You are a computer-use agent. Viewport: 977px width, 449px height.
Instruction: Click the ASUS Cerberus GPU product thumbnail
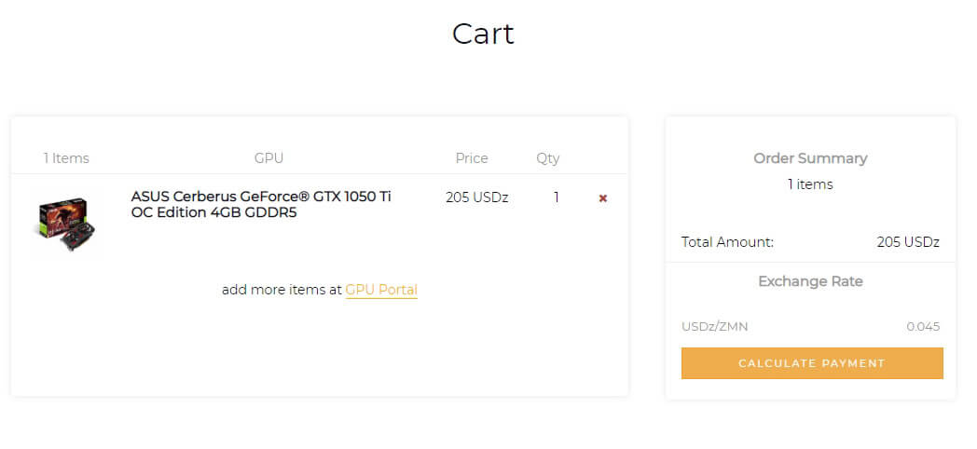[x=67, y=224]
